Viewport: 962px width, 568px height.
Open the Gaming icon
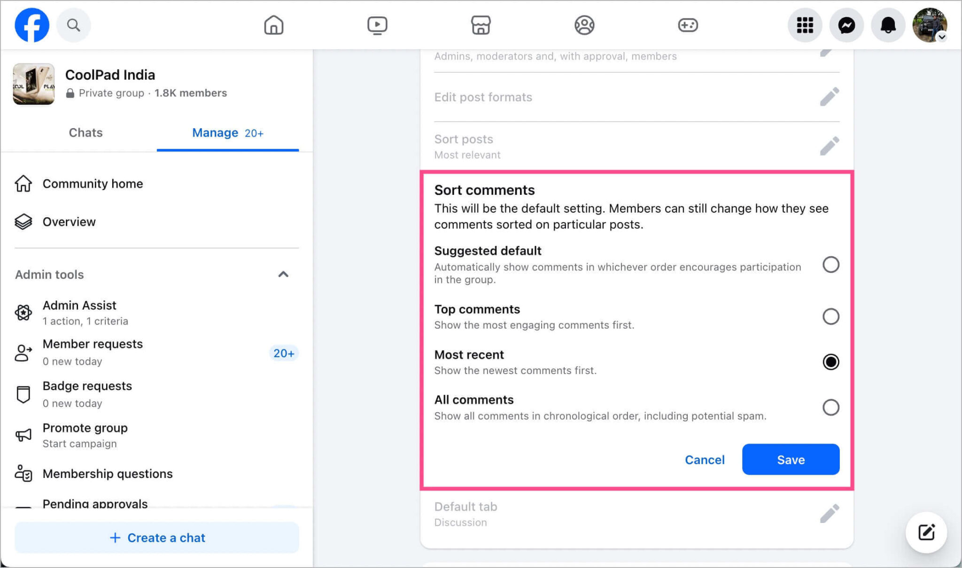coord(687,25)
